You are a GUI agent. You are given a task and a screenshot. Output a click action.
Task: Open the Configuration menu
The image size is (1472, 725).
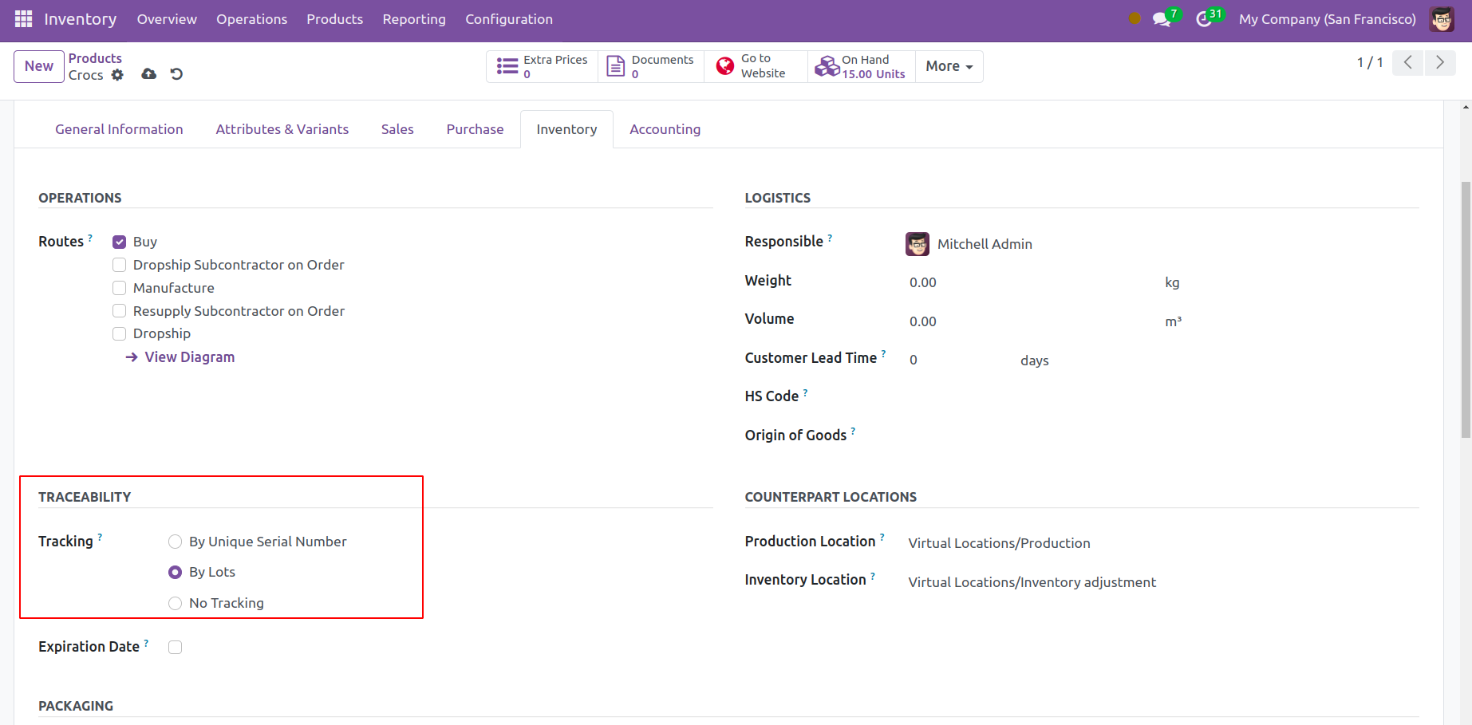point(508,19)
